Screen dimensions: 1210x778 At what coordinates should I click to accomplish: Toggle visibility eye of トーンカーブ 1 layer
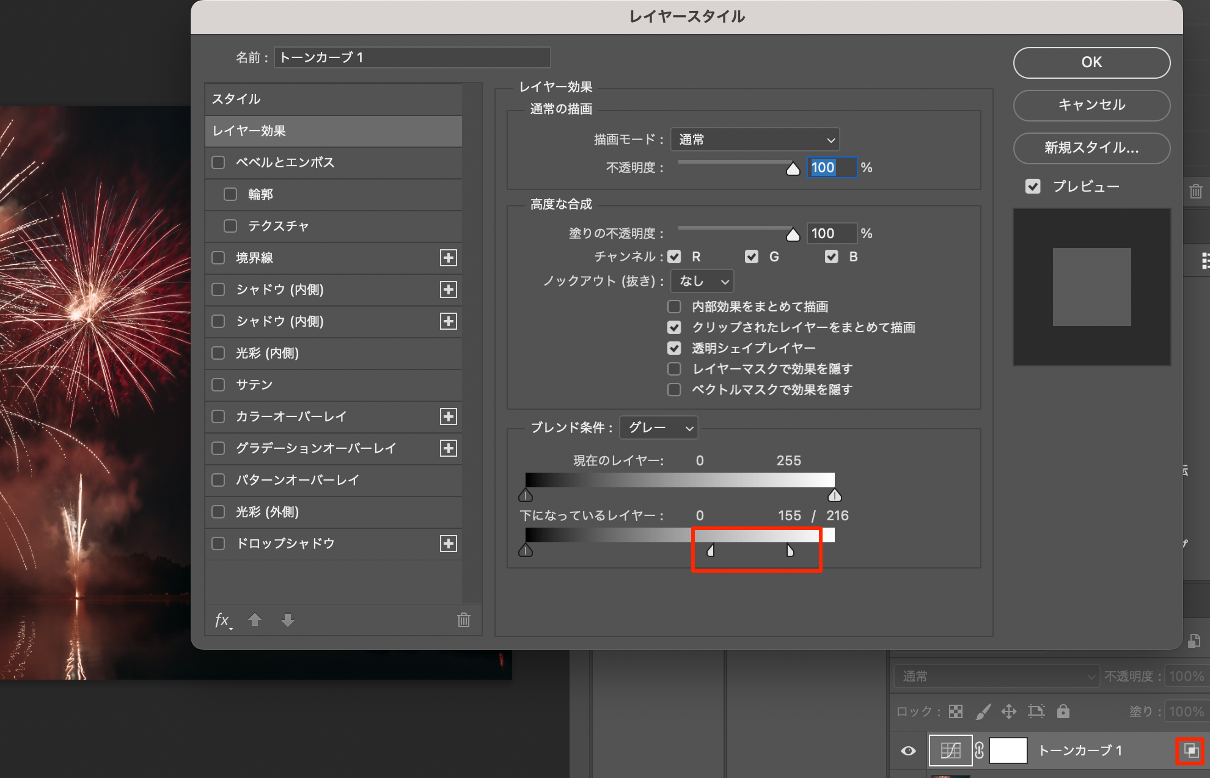[x=909, y=751]
